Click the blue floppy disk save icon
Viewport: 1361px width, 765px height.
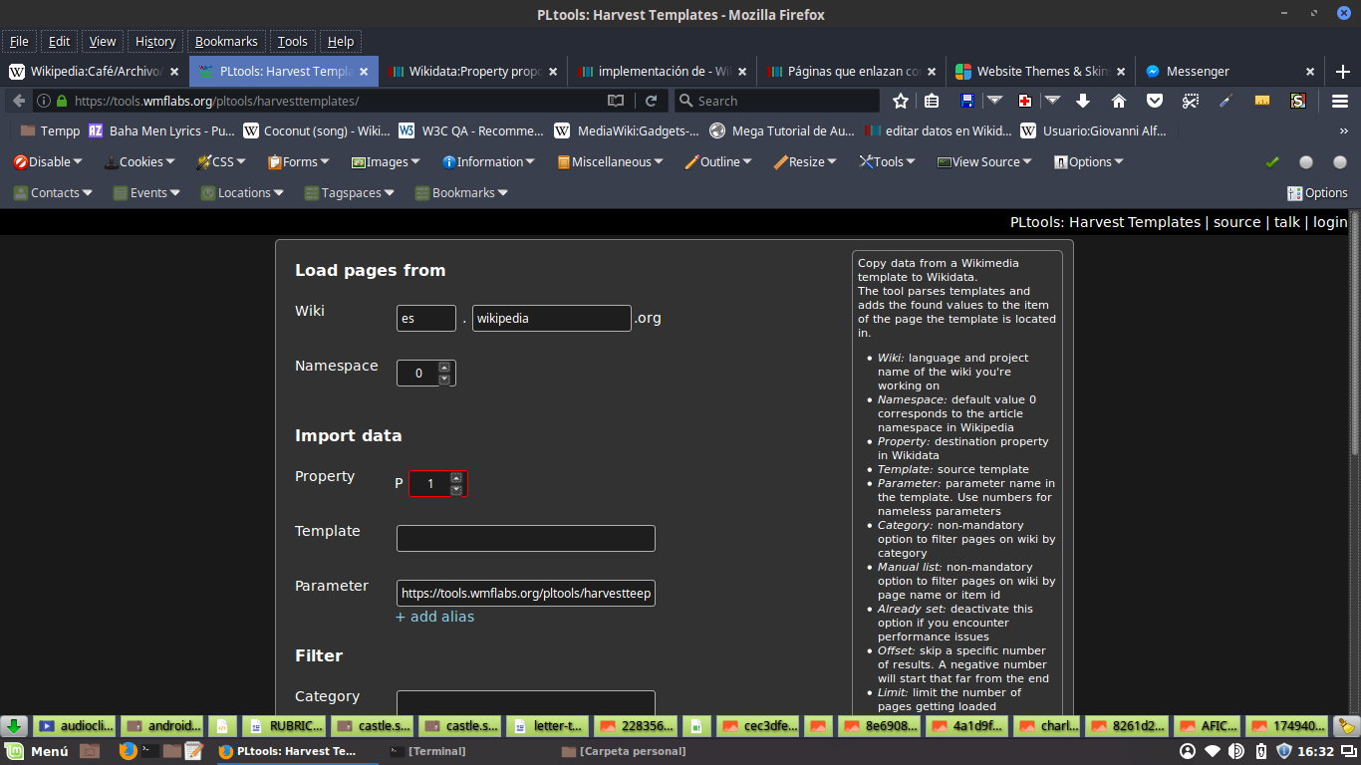(966, 101)
